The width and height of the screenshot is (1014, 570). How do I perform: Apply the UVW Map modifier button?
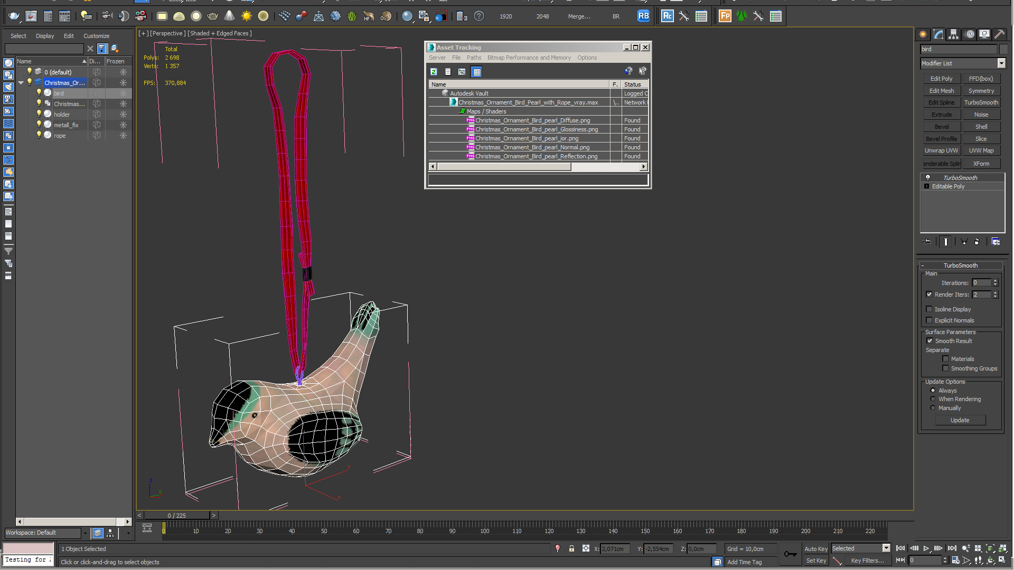[981, 150]
